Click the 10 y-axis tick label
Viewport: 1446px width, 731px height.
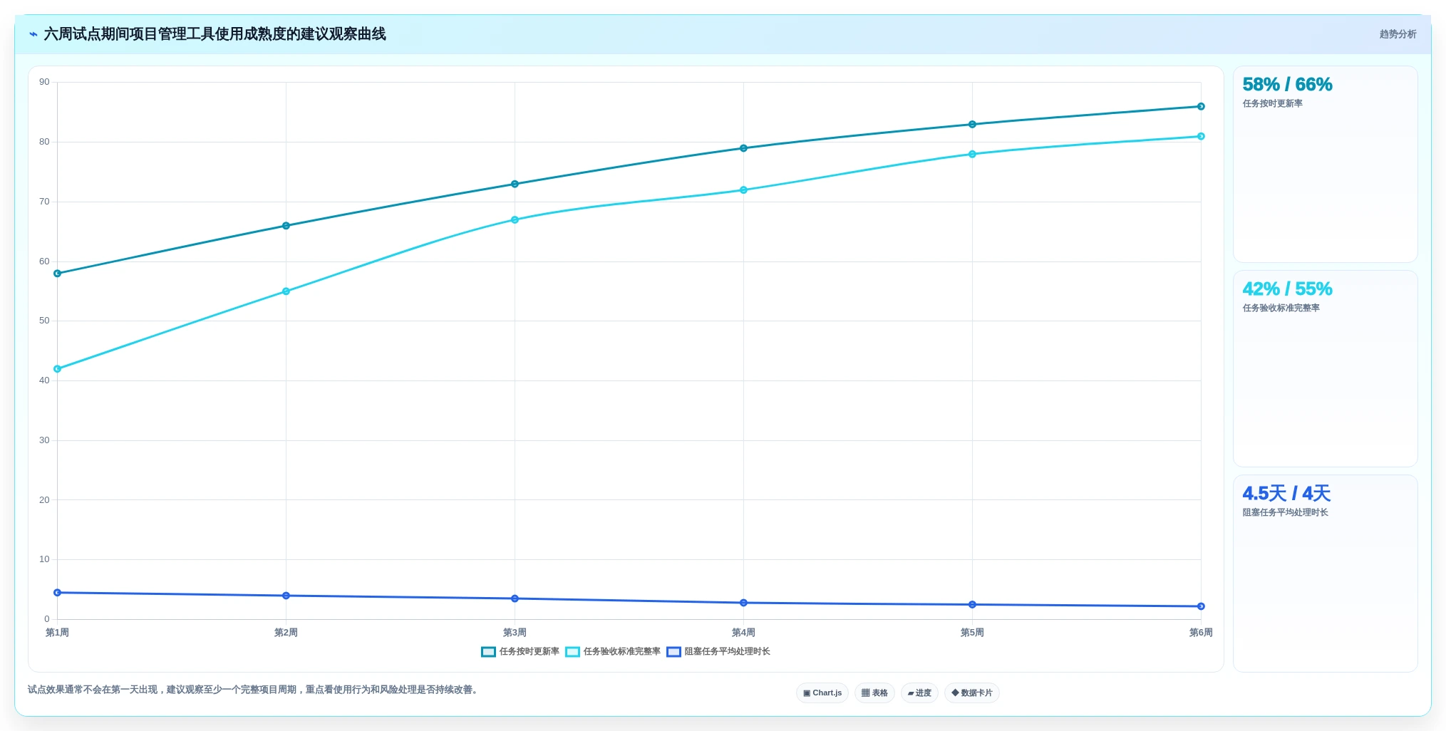pyautogui.click(x=44, y=559)
